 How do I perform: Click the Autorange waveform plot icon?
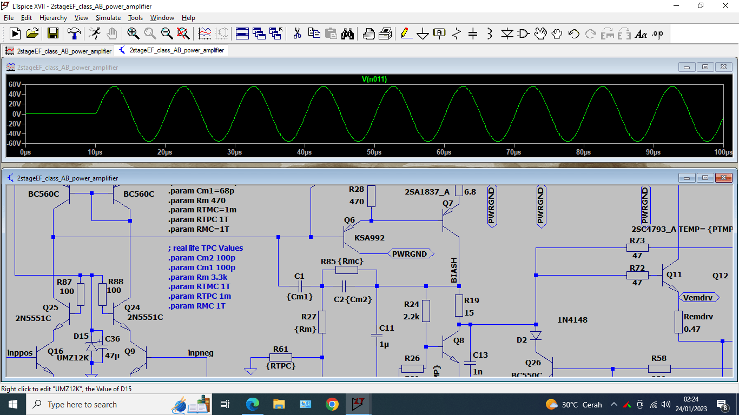coord(204,34)
